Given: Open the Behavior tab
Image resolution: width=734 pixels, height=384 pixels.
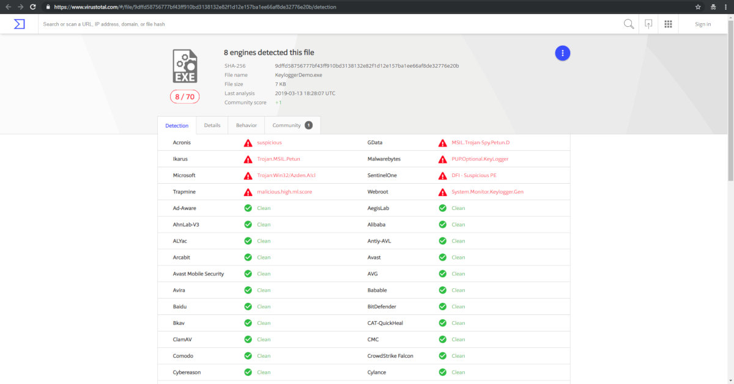Looking at the screenshot, I should pyautogui.click(x=247, y=125).
